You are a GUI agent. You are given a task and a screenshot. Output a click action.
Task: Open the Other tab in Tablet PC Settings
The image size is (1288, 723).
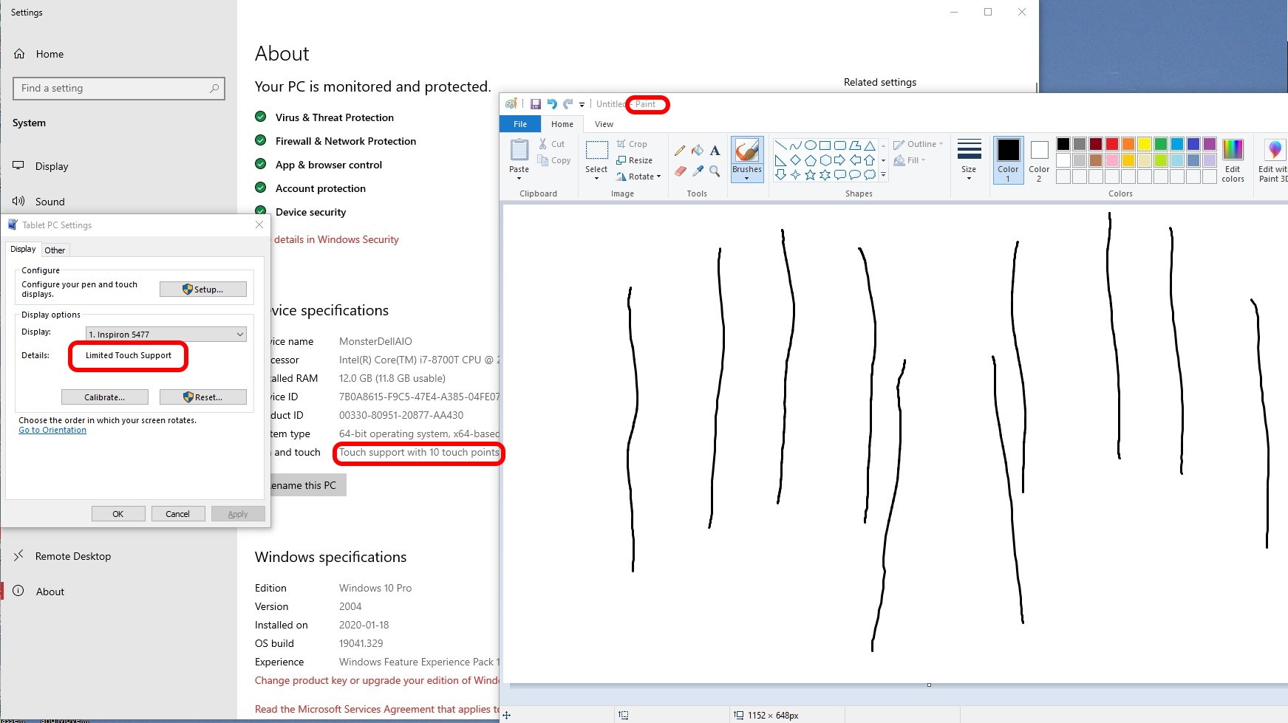pos(55,250)
